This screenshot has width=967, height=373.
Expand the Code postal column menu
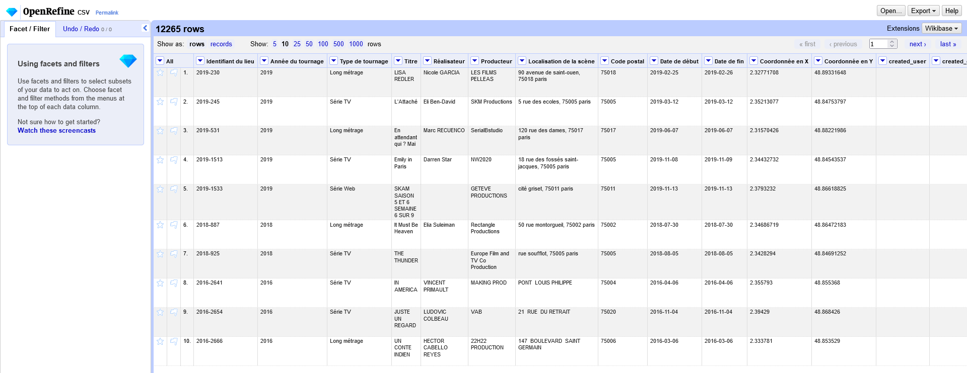click(x=604, y=61)
